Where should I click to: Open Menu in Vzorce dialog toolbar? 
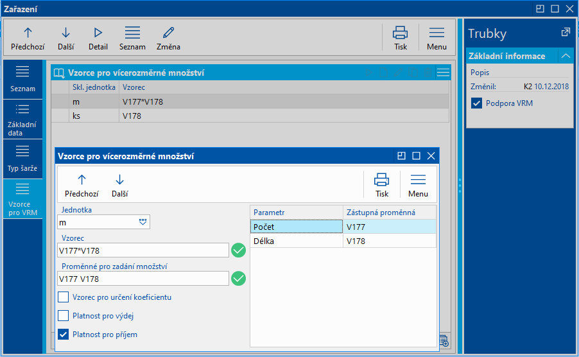418,186
